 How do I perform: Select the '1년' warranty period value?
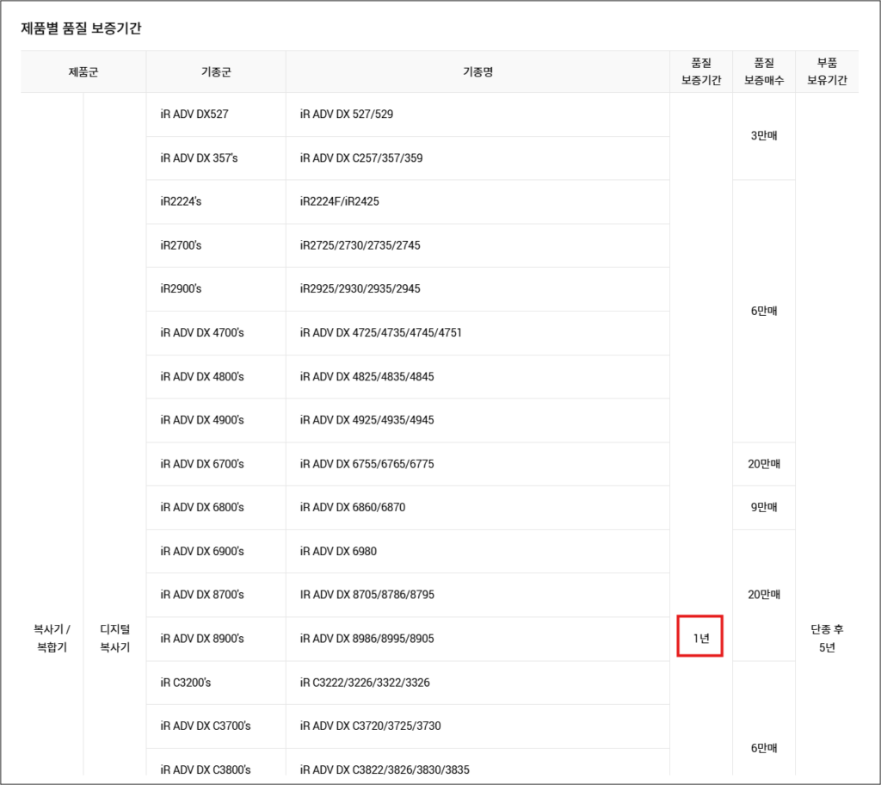700,638
